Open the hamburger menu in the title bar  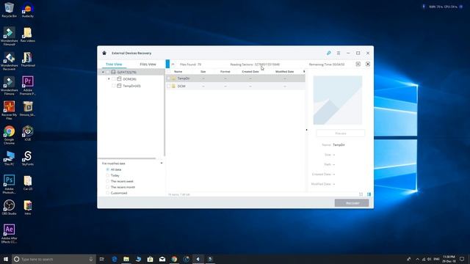339,53
